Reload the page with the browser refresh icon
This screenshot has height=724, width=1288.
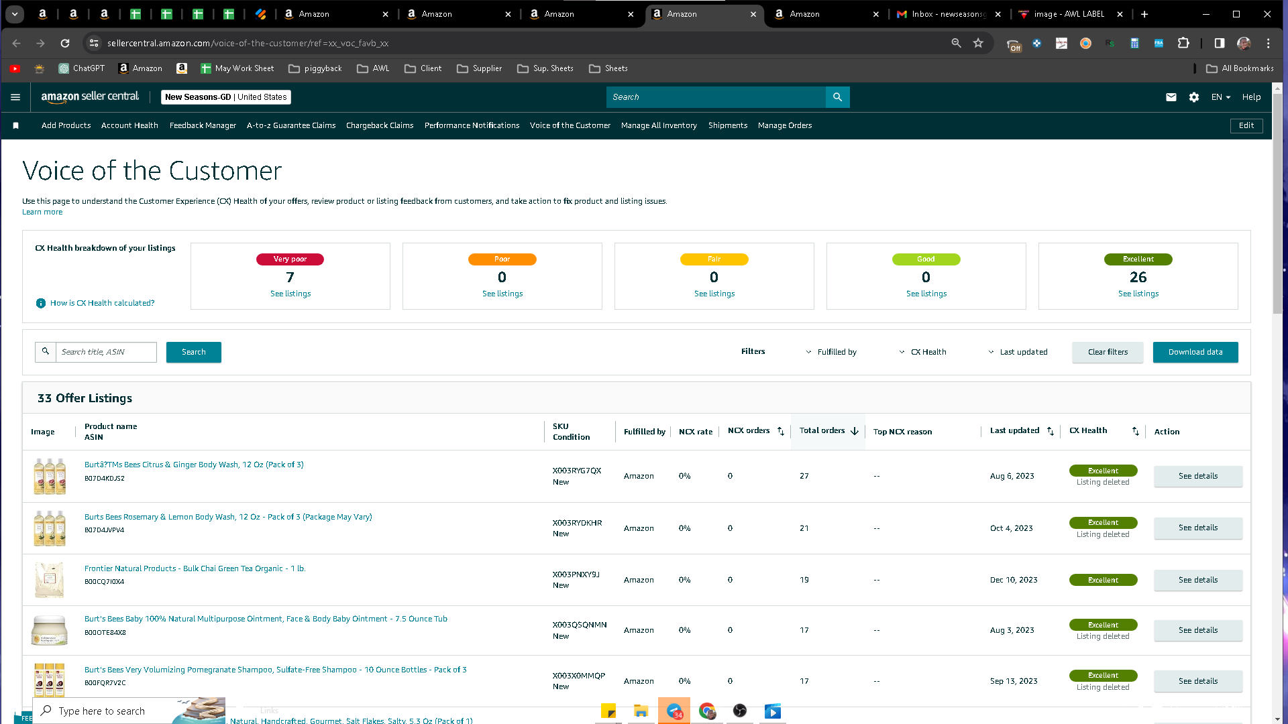click(65, 43)
